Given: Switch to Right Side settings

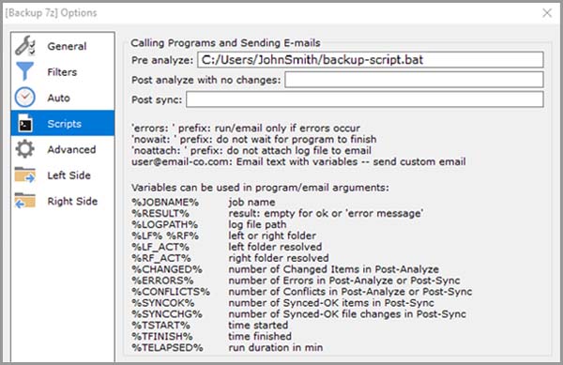Looking at the screenshot, I should click(x=72, y=202).
